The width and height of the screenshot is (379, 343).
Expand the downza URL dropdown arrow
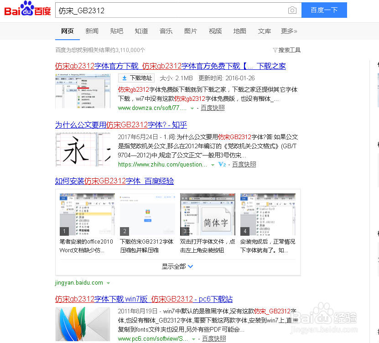point(192,109)
